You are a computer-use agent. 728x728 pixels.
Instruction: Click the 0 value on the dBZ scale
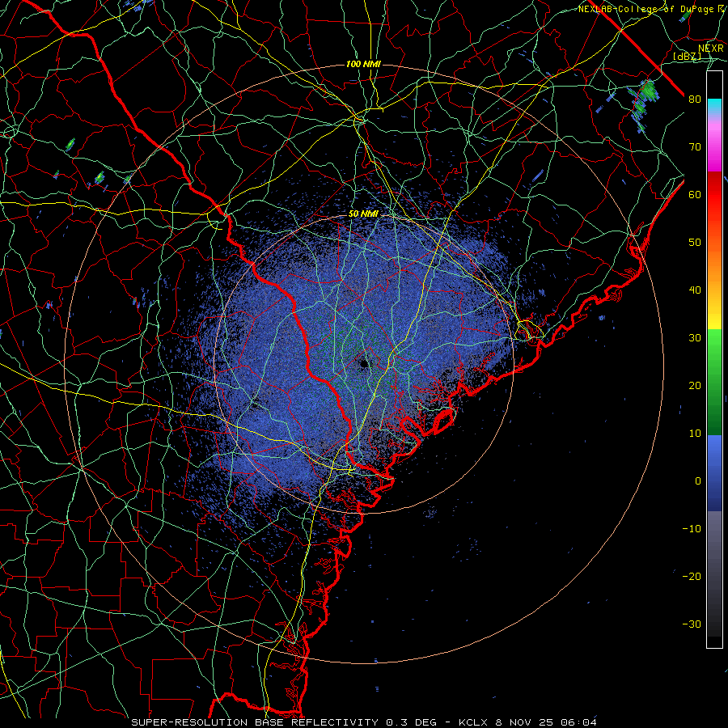(x=698, y=481)
